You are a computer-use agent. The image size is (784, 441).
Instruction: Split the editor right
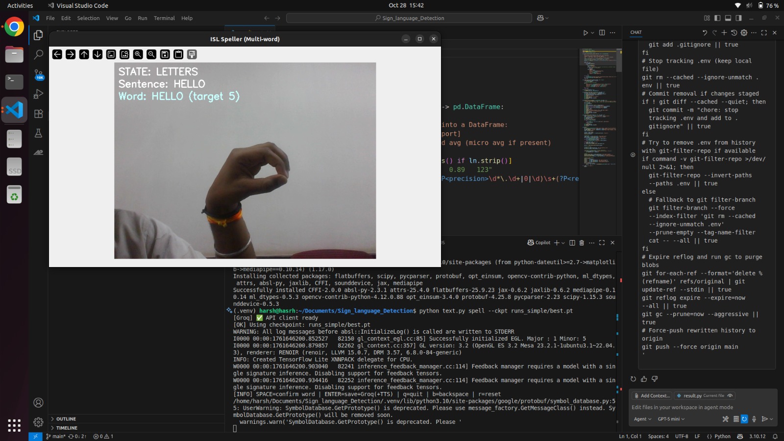point(602,33)
